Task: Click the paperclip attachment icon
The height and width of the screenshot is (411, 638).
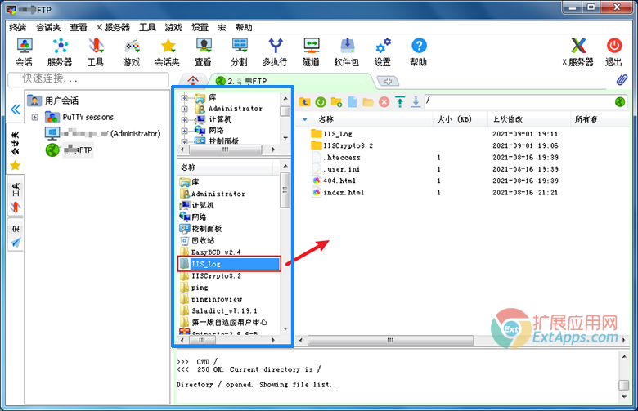Action: pyautogui.click(x=622, y=80)
